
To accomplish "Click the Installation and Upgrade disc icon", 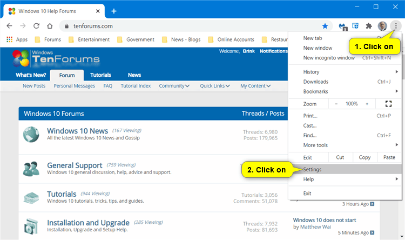I will pos(31,226).
